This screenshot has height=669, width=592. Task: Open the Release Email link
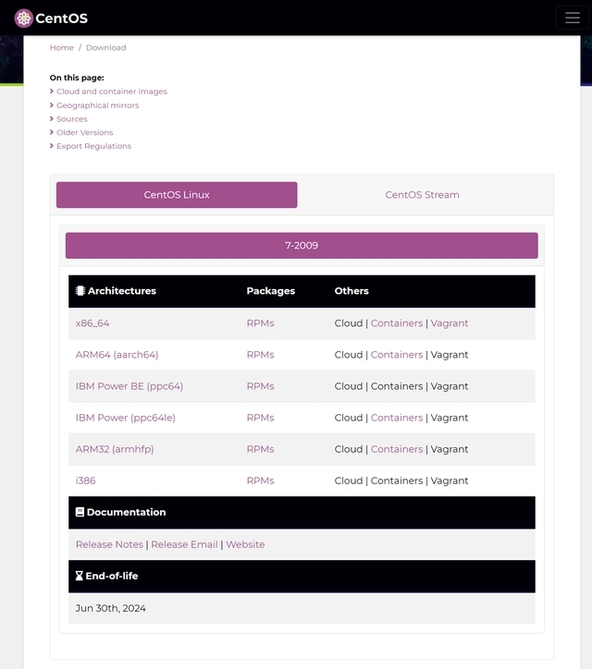[184, 544]
